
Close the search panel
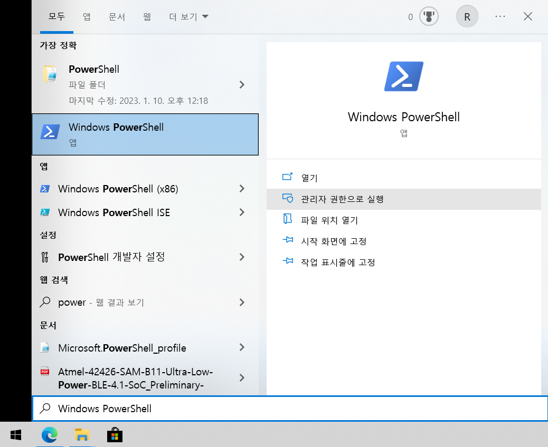coord(528,16)
